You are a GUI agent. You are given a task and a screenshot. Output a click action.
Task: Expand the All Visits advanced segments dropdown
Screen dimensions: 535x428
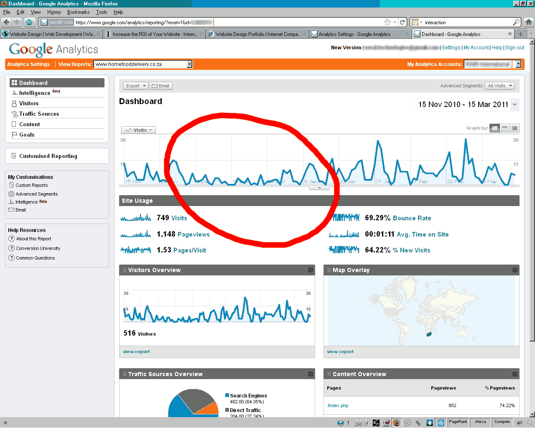500,86
